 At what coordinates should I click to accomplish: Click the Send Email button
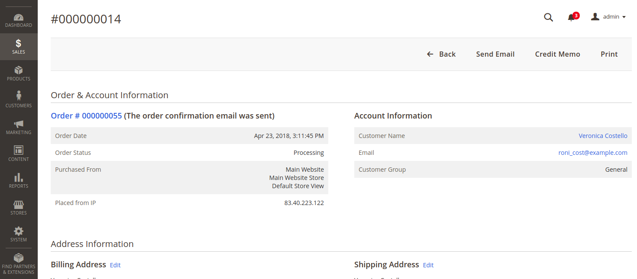pos(495,54)
